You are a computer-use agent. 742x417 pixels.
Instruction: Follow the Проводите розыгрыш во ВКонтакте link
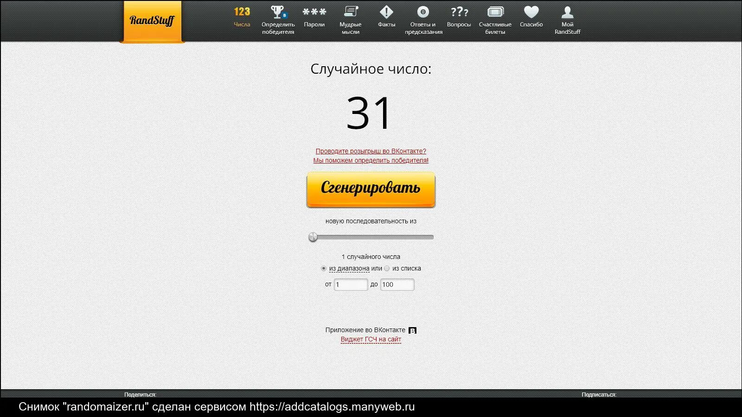point(371,151)
